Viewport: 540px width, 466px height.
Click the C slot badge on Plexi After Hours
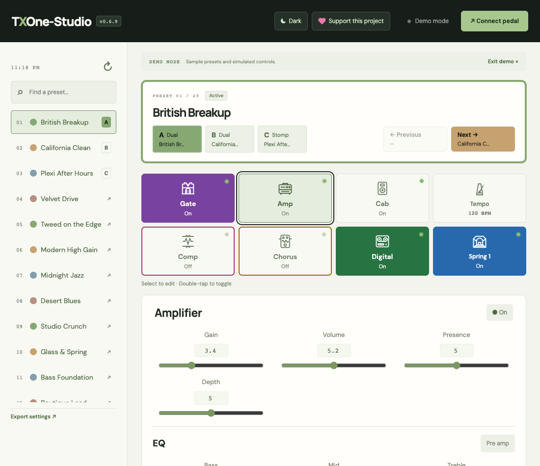[106, 173]
